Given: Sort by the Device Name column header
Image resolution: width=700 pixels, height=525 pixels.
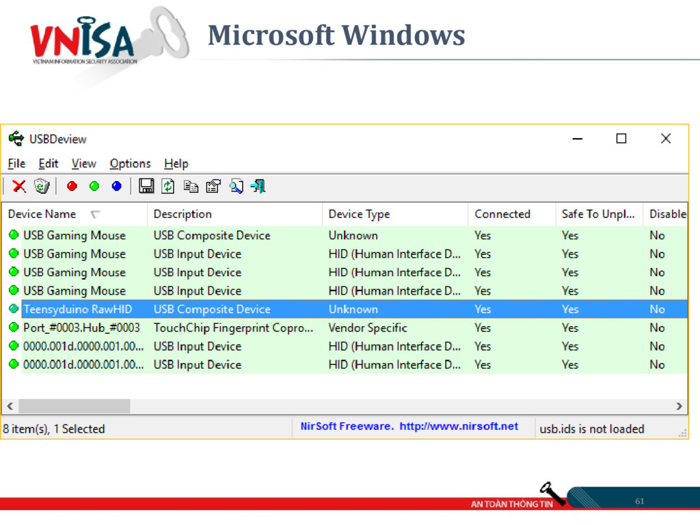Looking at the screenshot, I should 75,214.
